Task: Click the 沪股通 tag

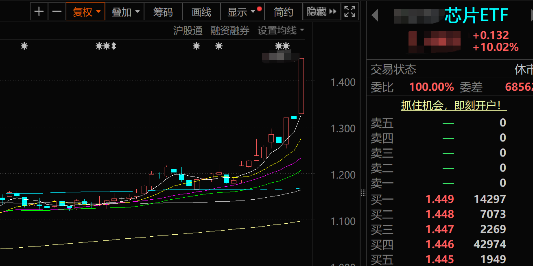Action: pyautogui.click(x=188, y=31)
